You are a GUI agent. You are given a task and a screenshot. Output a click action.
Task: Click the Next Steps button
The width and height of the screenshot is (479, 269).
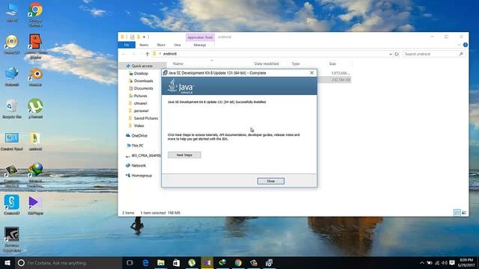(x=184, y=155)
